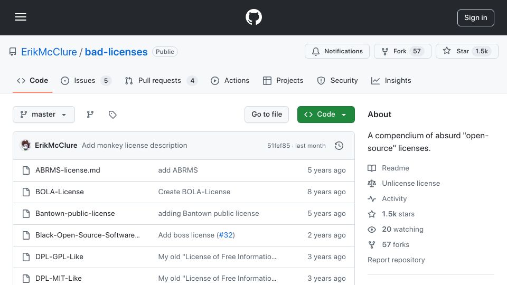The height and width of the screenshot is (285, 507).
Task: View the 57 forks link
Action: [396, 244]
